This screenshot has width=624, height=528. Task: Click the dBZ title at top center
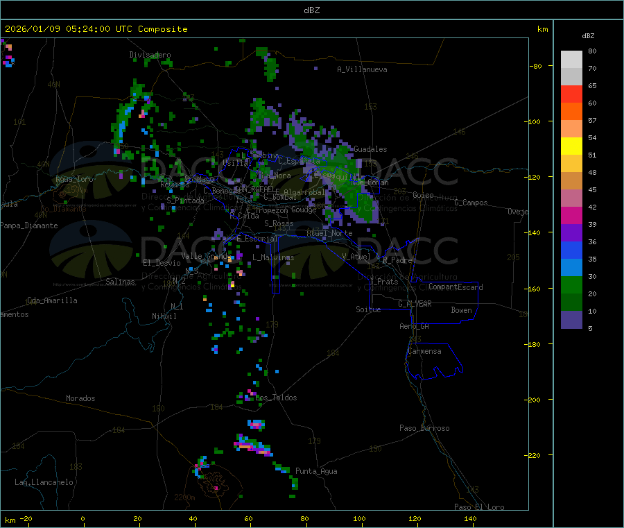(311, 10)
